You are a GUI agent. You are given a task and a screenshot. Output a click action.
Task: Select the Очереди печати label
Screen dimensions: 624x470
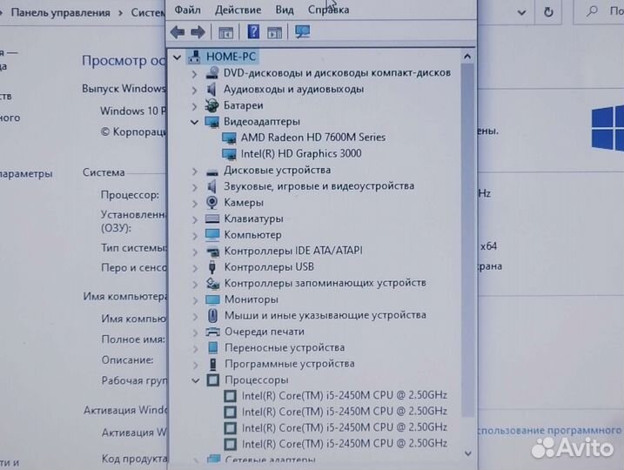point(265,332)
